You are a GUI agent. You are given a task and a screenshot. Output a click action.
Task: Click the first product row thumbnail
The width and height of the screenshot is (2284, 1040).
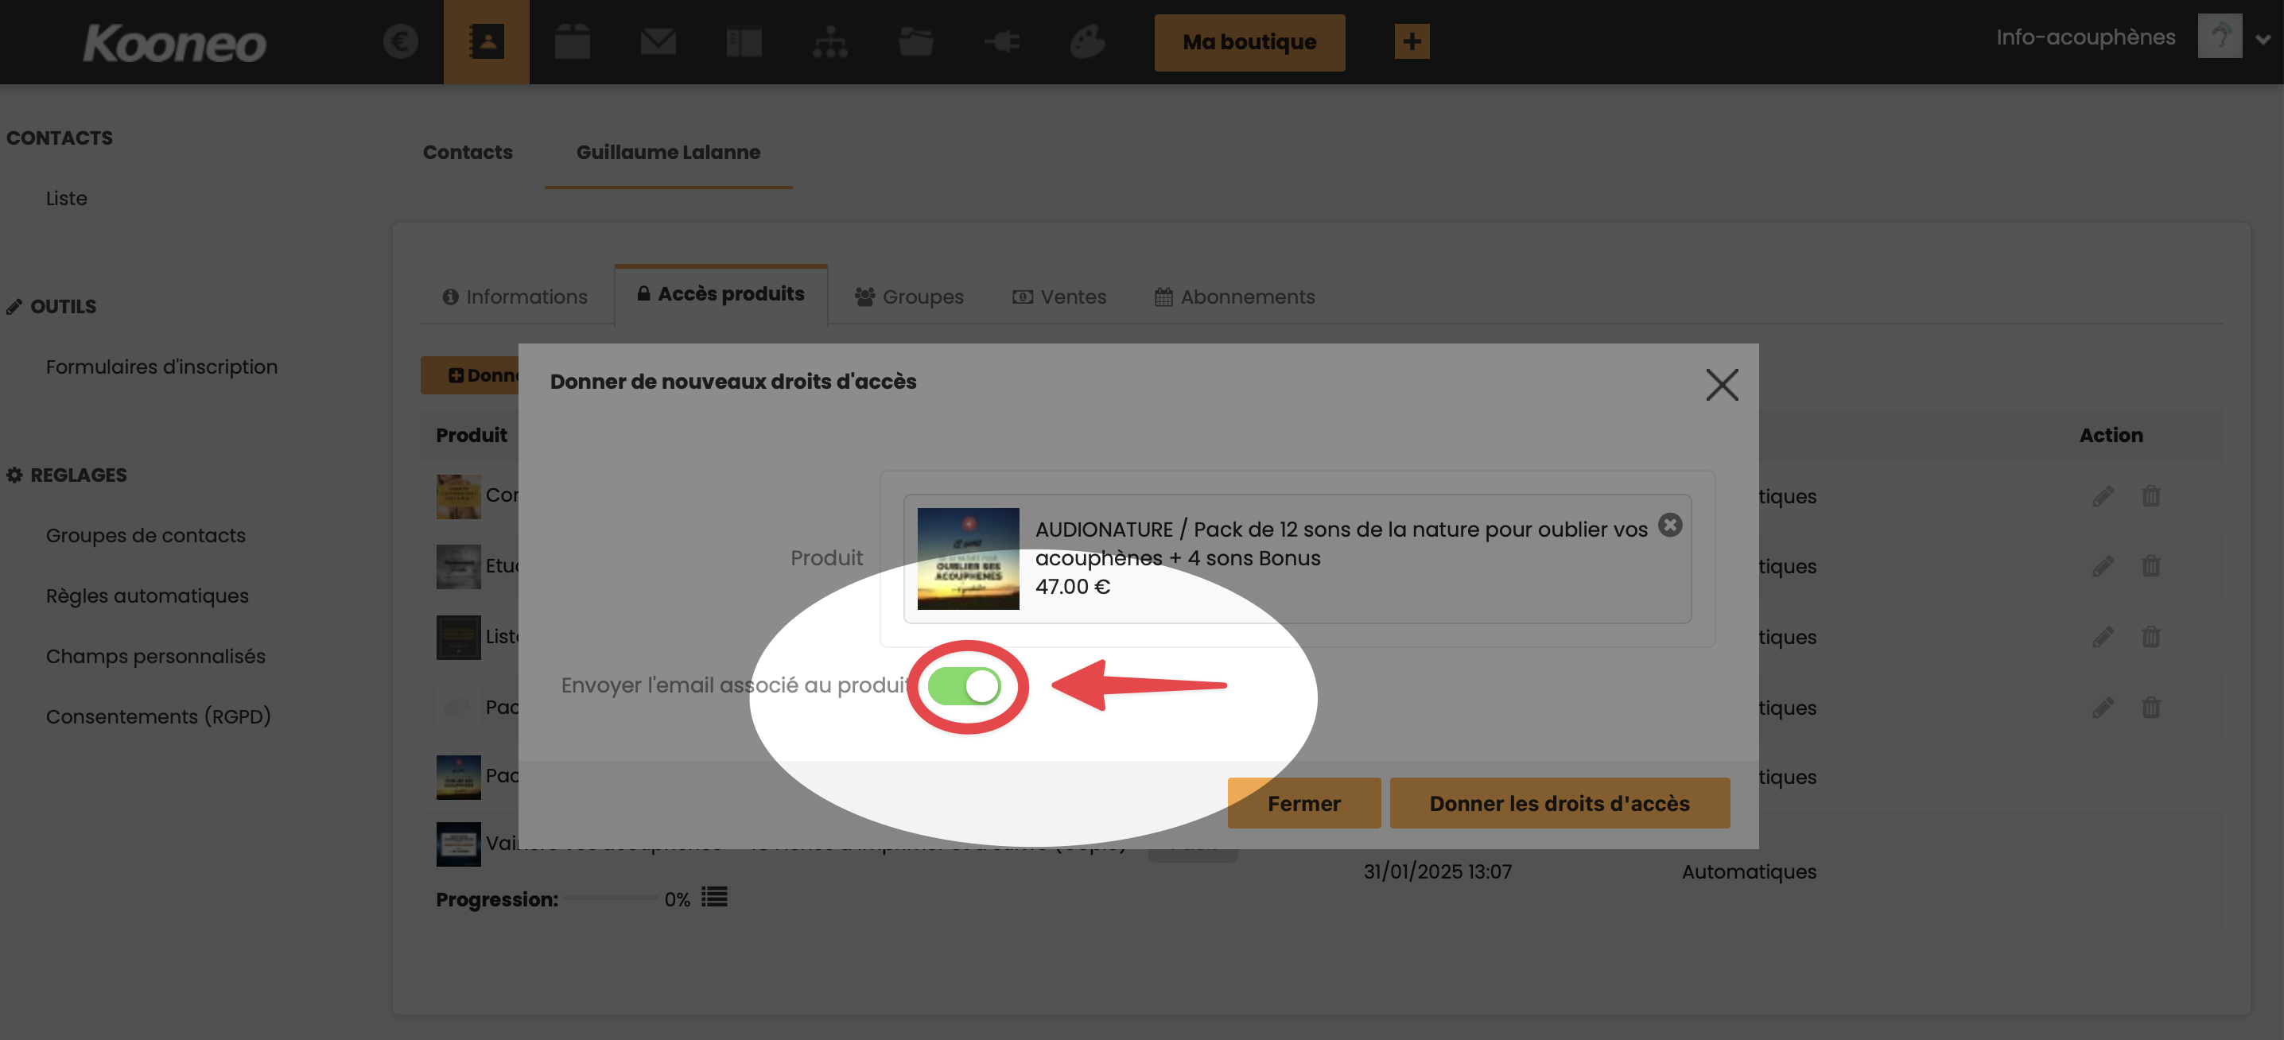457,495
